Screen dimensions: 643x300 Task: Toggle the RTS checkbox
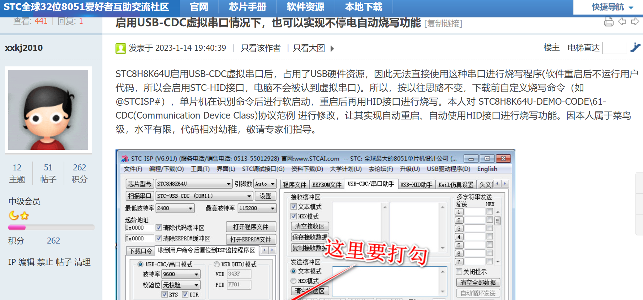pyautogui.click(x=165, y=294)
